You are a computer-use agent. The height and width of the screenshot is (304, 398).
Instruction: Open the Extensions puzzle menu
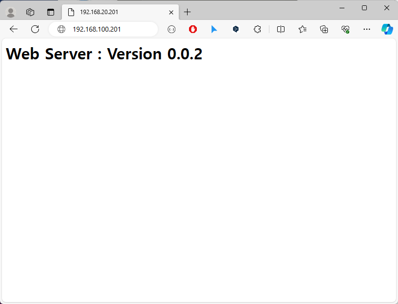257,29
